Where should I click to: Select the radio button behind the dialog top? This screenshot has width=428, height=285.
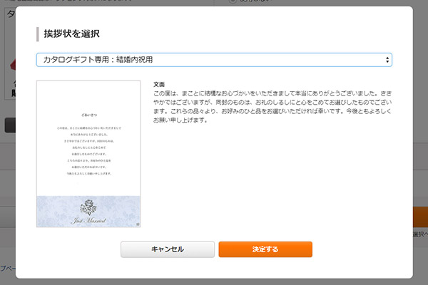[x=233, y=2]
